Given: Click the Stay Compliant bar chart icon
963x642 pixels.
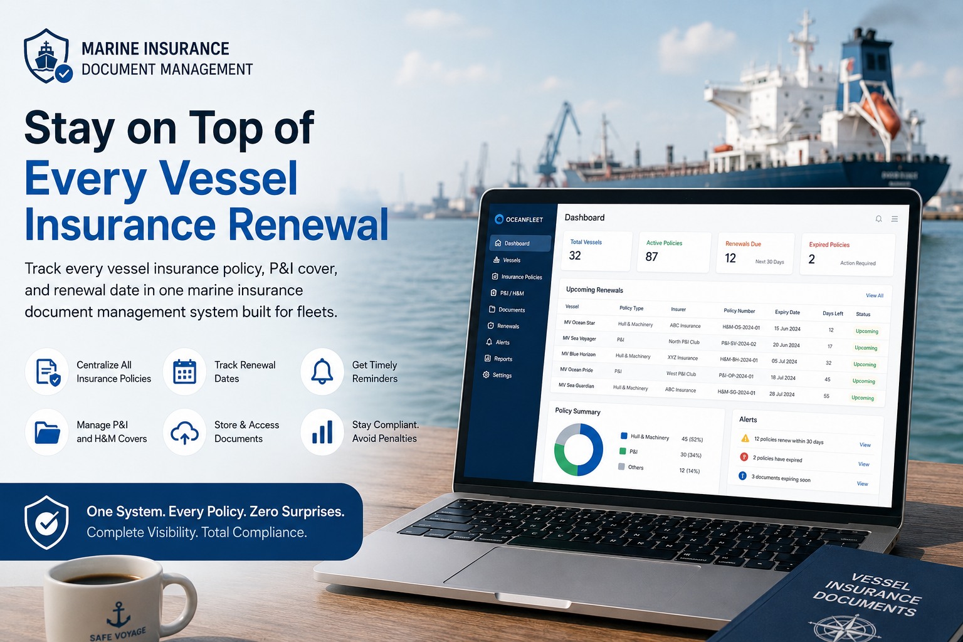Looking at the screenshot, I should 322,432.
